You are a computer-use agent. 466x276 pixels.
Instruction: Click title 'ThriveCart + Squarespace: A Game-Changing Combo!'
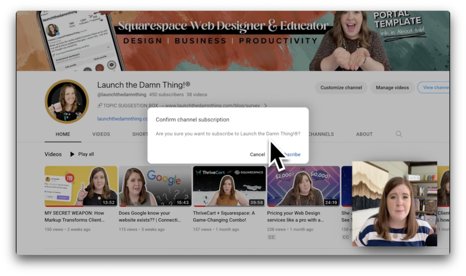[x=224, y=216]
